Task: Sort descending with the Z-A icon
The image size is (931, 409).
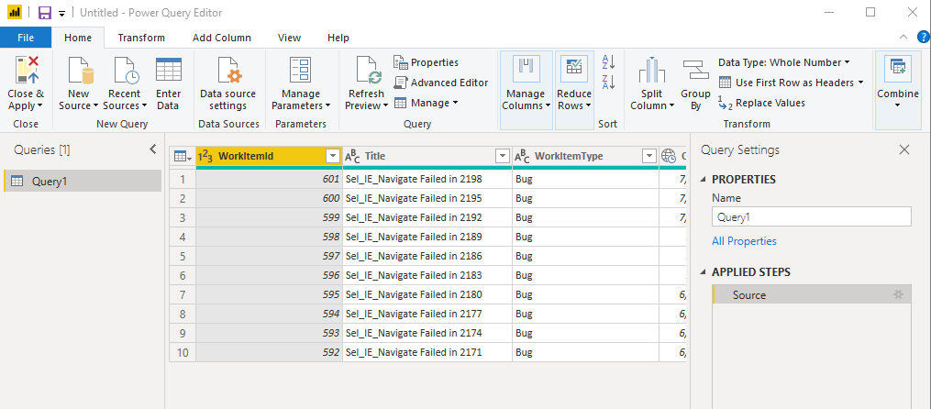Action: click(x=609, y=82)
